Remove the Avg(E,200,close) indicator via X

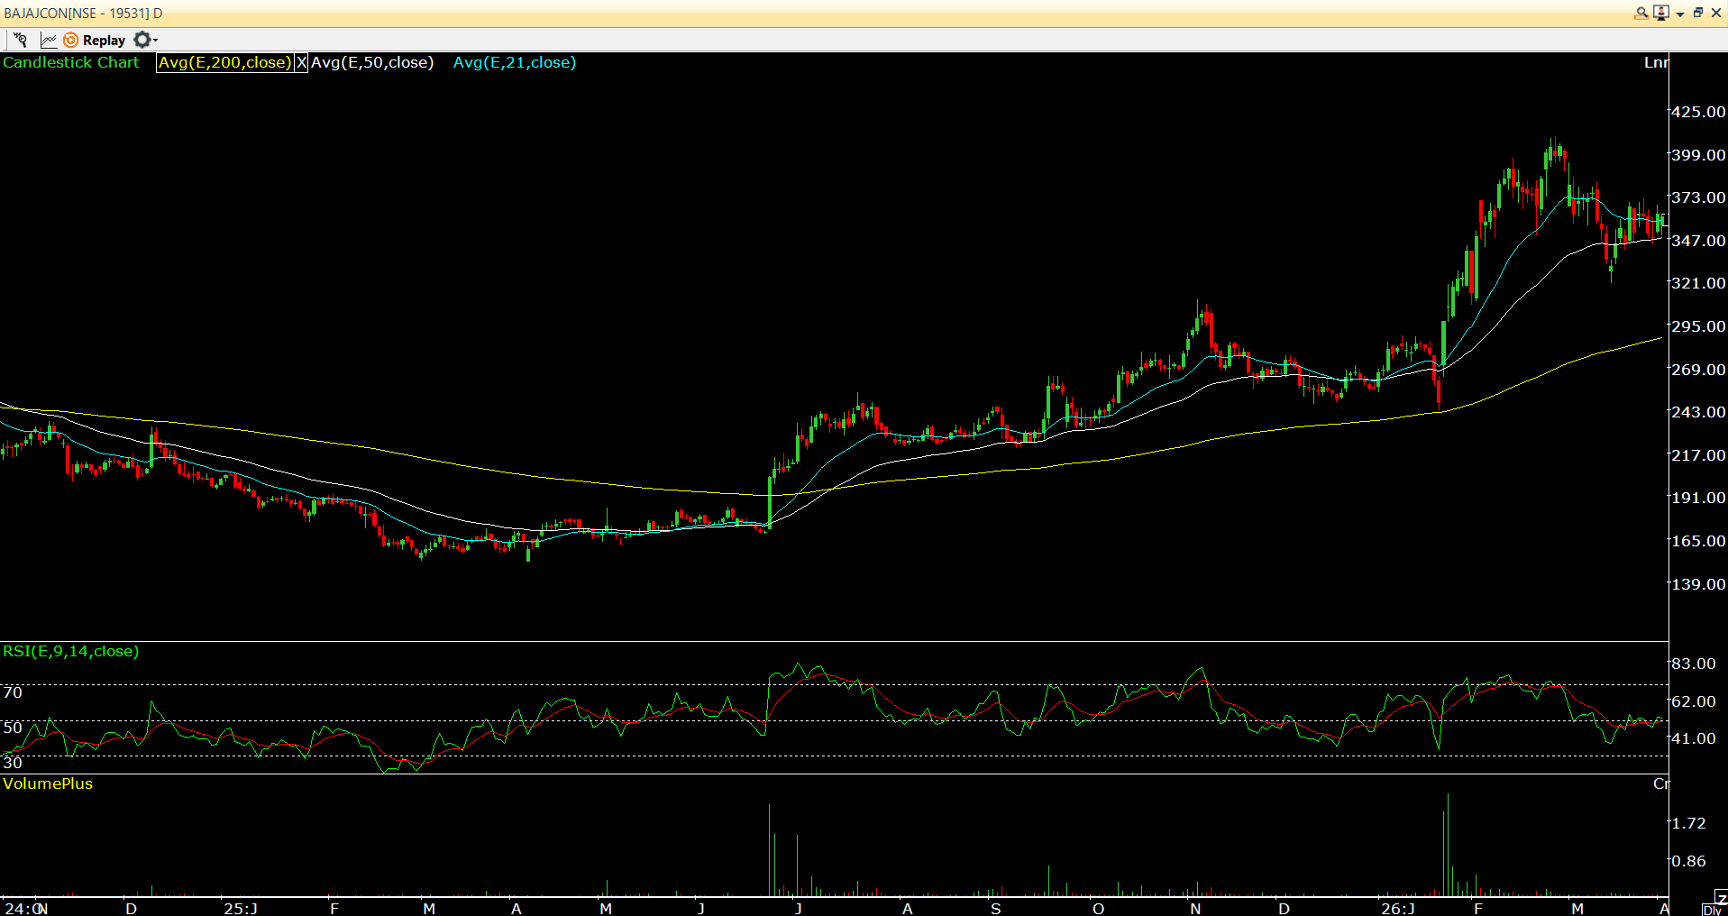tap(302, 62)
